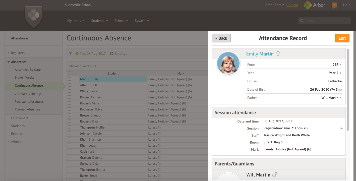Click Emily Martin's female gender symbol
The height and width of the screenshot is (181, 356).
pyautogui.click(x=278, y=54)
